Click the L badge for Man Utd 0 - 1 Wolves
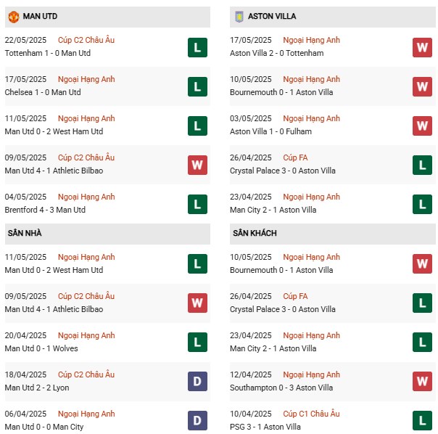 (x=197, y=342)
